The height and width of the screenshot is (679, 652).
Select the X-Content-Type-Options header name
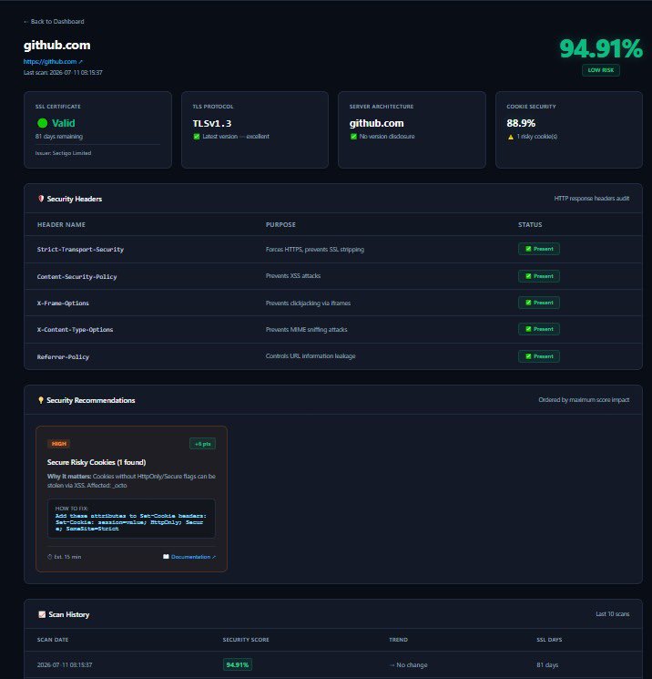click(x=75, y=330)
